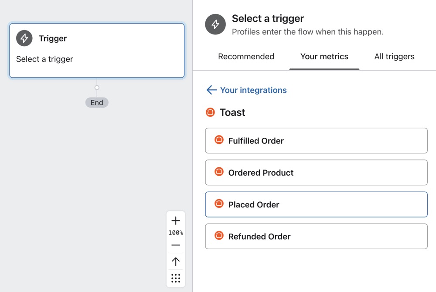This screenshot has width=436, height=292.
Task: Switch to the Recommended tab
Action: click(x=246, y=57)
